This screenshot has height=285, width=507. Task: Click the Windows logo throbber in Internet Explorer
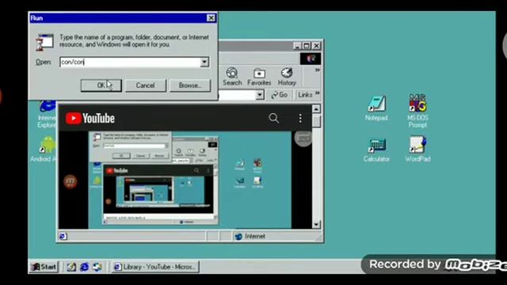311,59
